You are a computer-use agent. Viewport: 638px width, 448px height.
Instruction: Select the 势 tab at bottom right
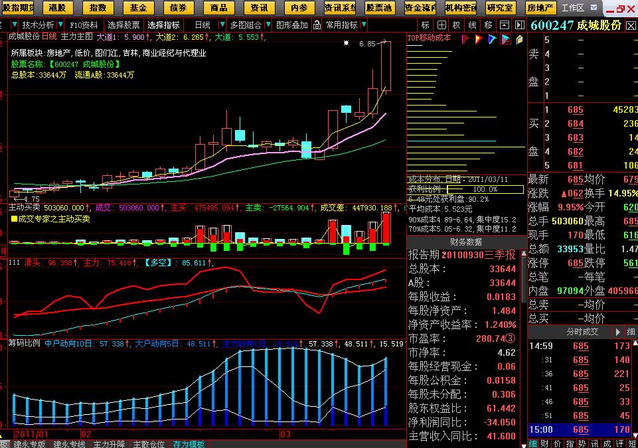point(582,444)
